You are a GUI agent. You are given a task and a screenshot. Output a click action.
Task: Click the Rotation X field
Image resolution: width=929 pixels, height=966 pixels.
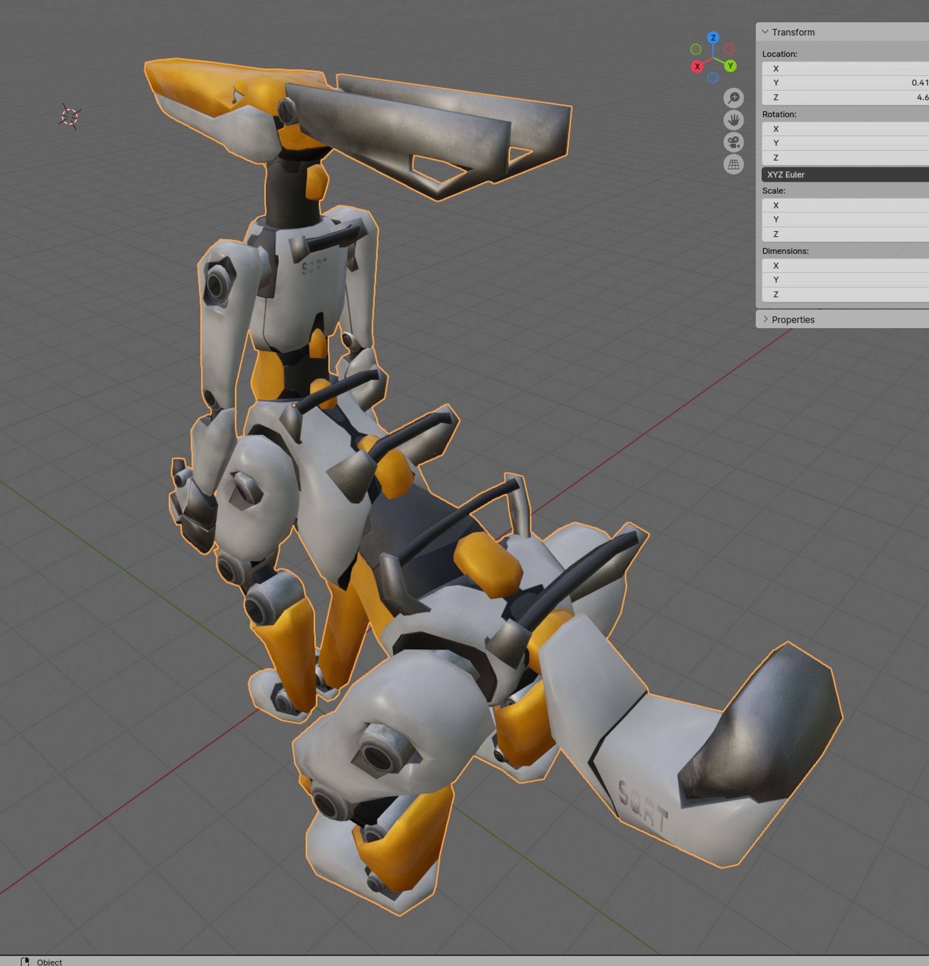pyautogui.click(x=845, y=128)
